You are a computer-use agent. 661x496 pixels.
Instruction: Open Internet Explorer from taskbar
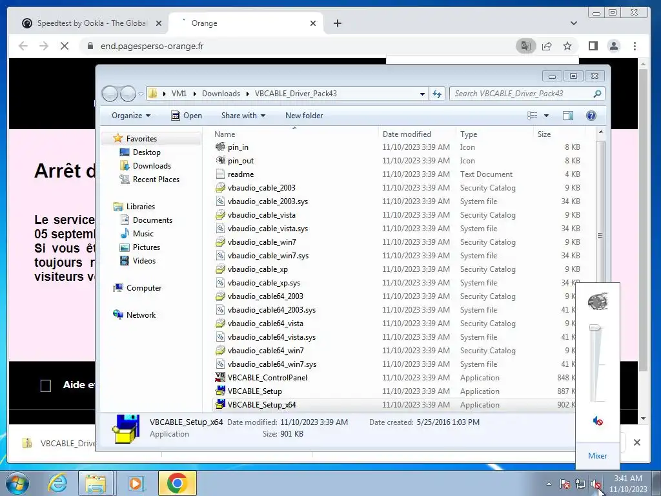point(57,483)
